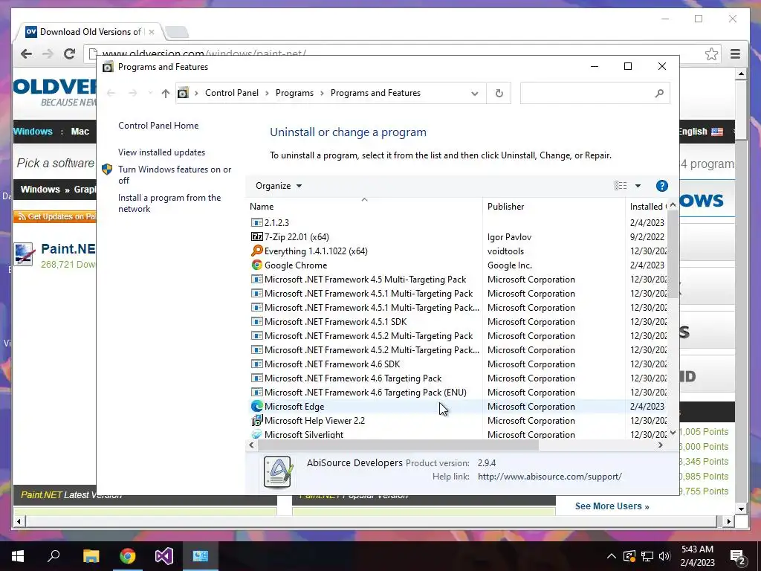Screen dimensions: 761x571
Task: Click the help question mark icon
Action: [661, 186]
